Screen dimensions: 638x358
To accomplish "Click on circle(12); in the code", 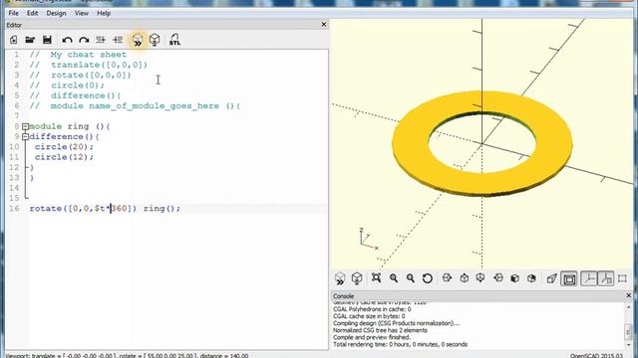I will (x=64, y=157).
